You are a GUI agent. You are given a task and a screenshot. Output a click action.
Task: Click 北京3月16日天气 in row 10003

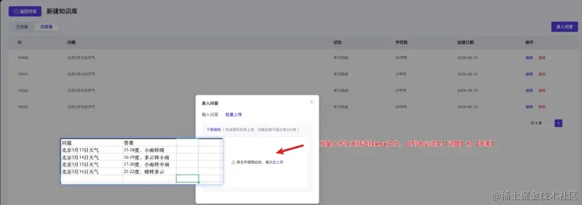(x=81, y=107)
